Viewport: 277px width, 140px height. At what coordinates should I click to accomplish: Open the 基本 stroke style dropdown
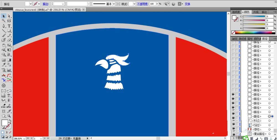pos(114,4)
